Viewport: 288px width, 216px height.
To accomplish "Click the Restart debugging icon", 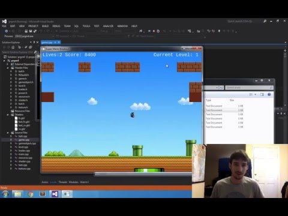I will click(x=158, y=31).
